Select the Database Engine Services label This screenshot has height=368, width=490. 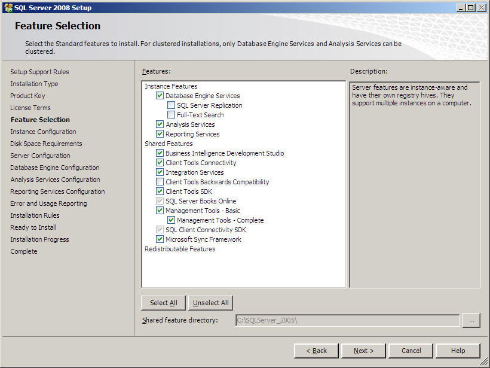pos(203,96)
